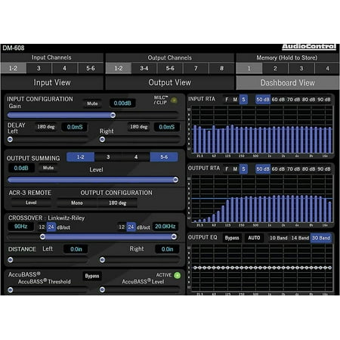Toggle Output Summing input 3
Viewport: 340px width, 340px height.
[x=108, y=157]
